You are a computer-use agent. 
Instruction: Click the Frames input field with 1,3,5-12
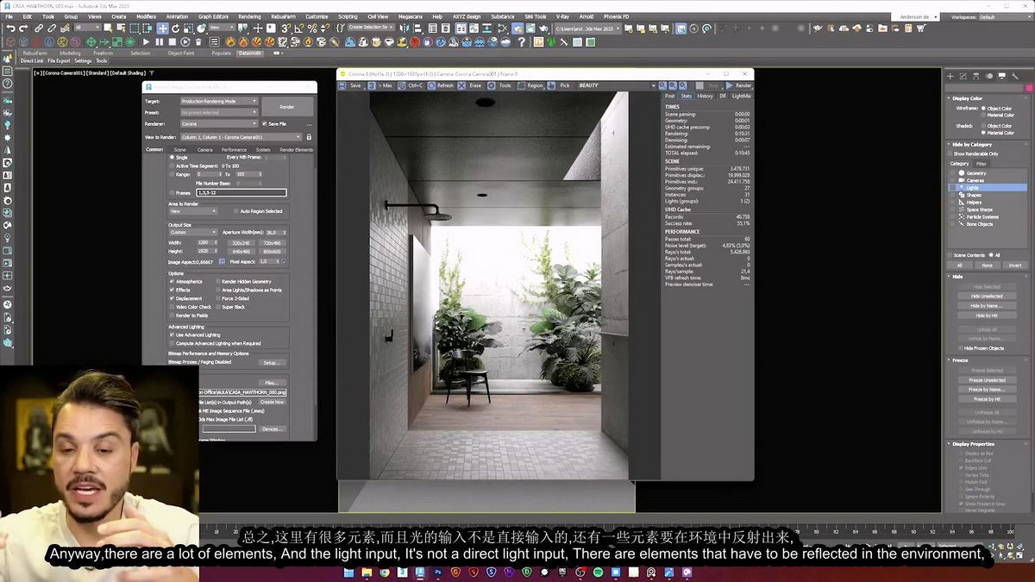coord(241,192)
